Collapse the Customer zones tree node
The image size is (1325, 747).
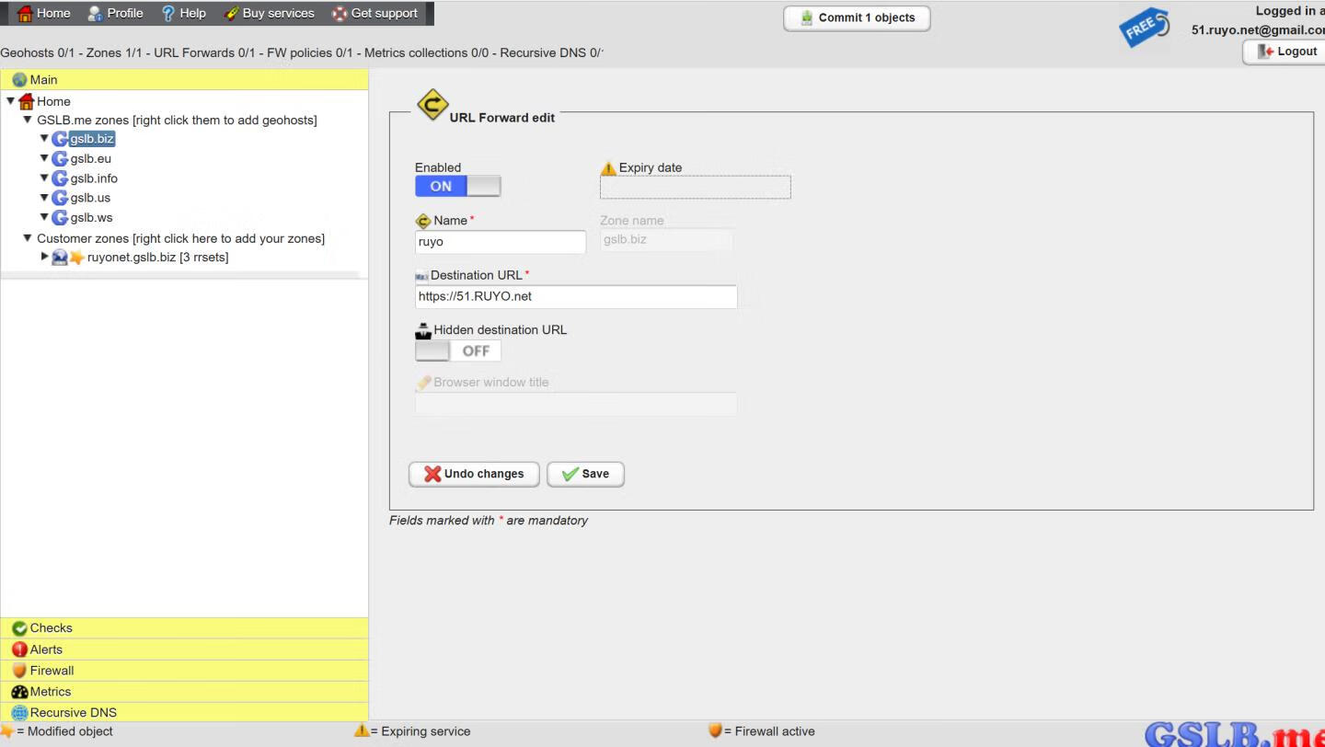pyautogui.click(x=27, y=238)
